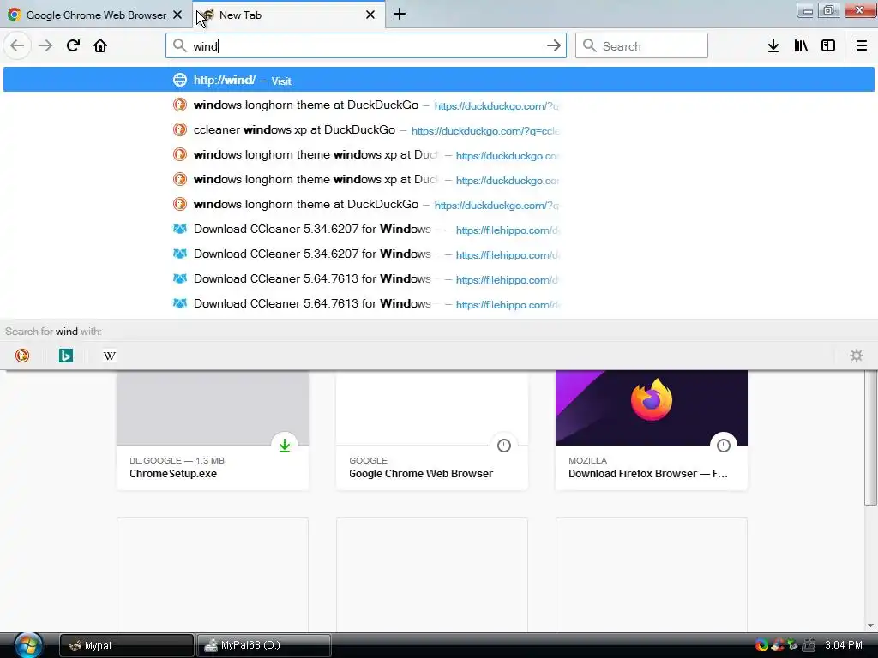Reload the current page
Screen dimensions: 878x658
73,45
